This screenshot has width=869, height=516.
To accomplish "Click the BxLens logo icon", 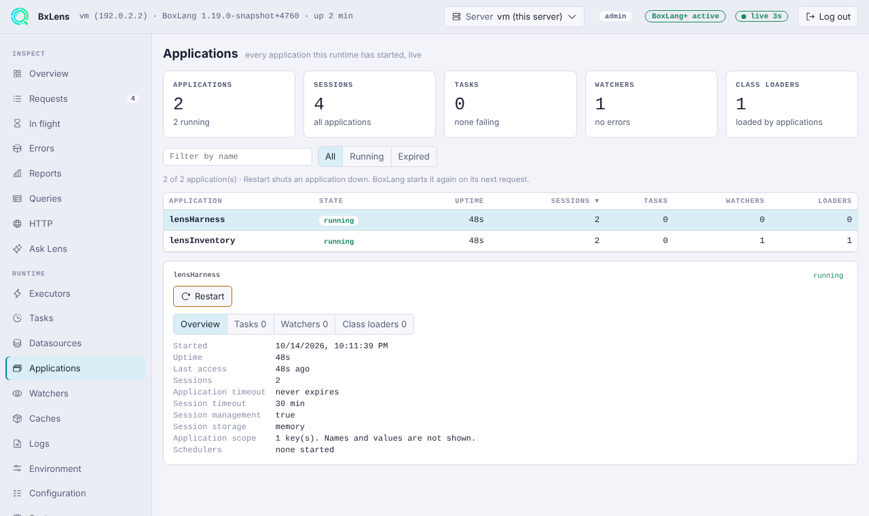I will 20,16.
